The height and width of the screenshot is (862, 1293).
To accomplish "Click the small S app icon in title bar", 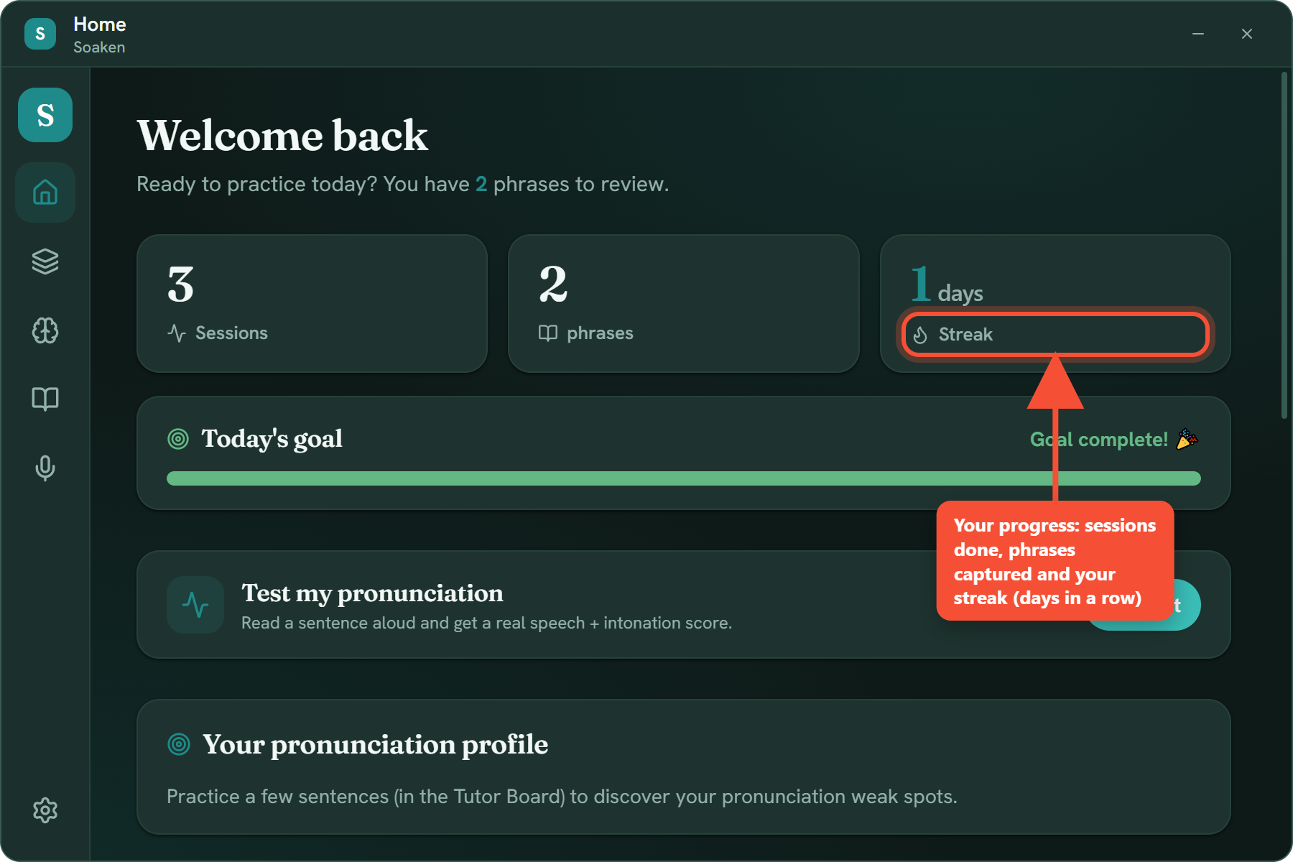I will click(40, 34).
